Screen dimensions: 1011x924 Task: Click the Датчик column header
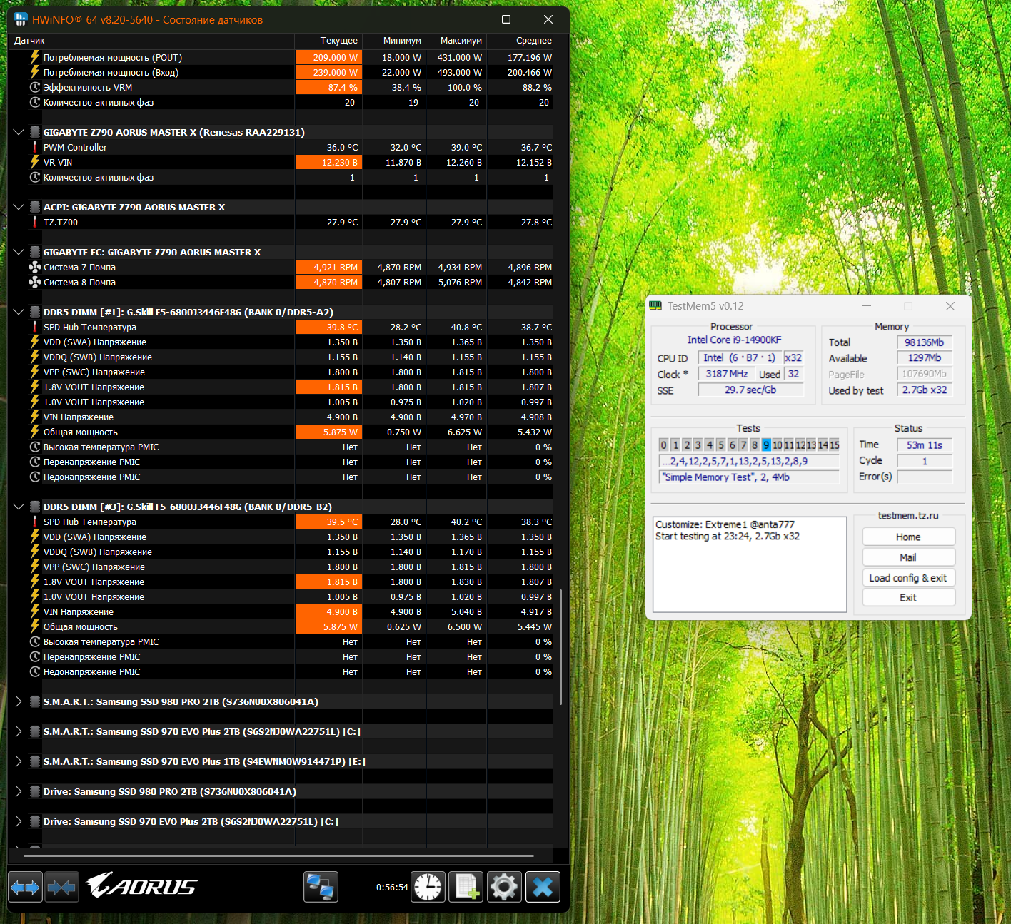pos(151,41)
